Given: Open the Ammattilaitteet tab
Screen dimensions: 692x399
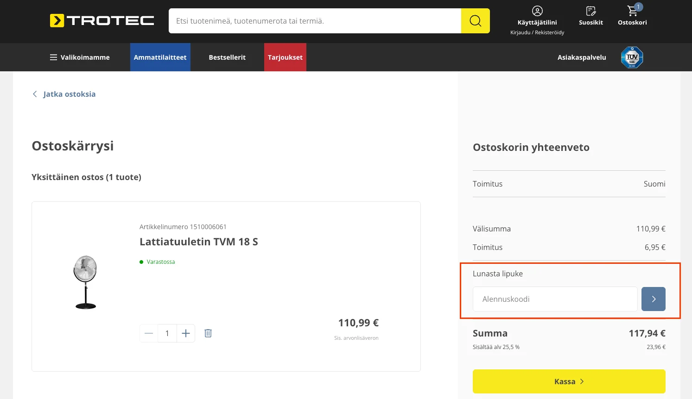Looking at the screenshot, I should point(160,57).
